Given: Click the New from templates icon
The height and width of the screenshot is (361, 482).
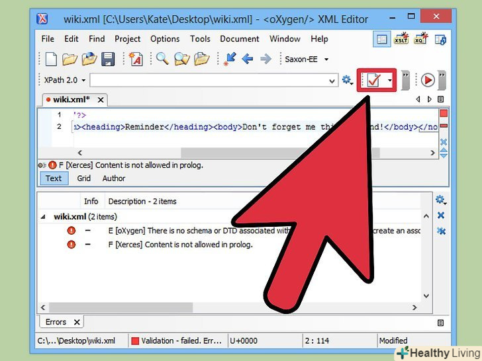Looking at the screenshot, I should pyautogui.click(x=136, y=59).
